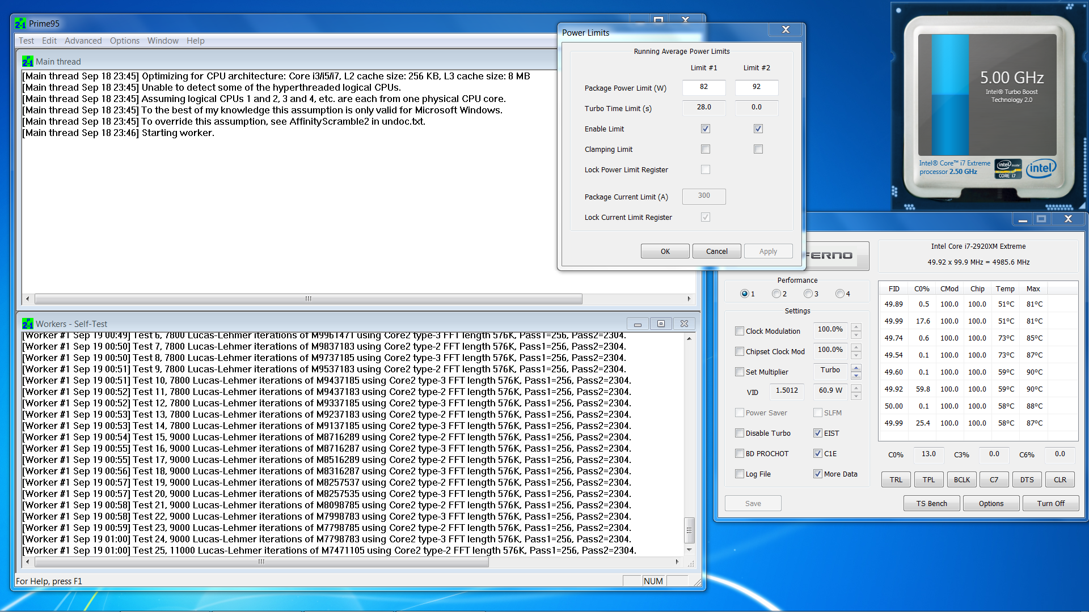Check Lock Power Limit Register
This screenshot has height=612, width=1089.
(x=705, y=169)
